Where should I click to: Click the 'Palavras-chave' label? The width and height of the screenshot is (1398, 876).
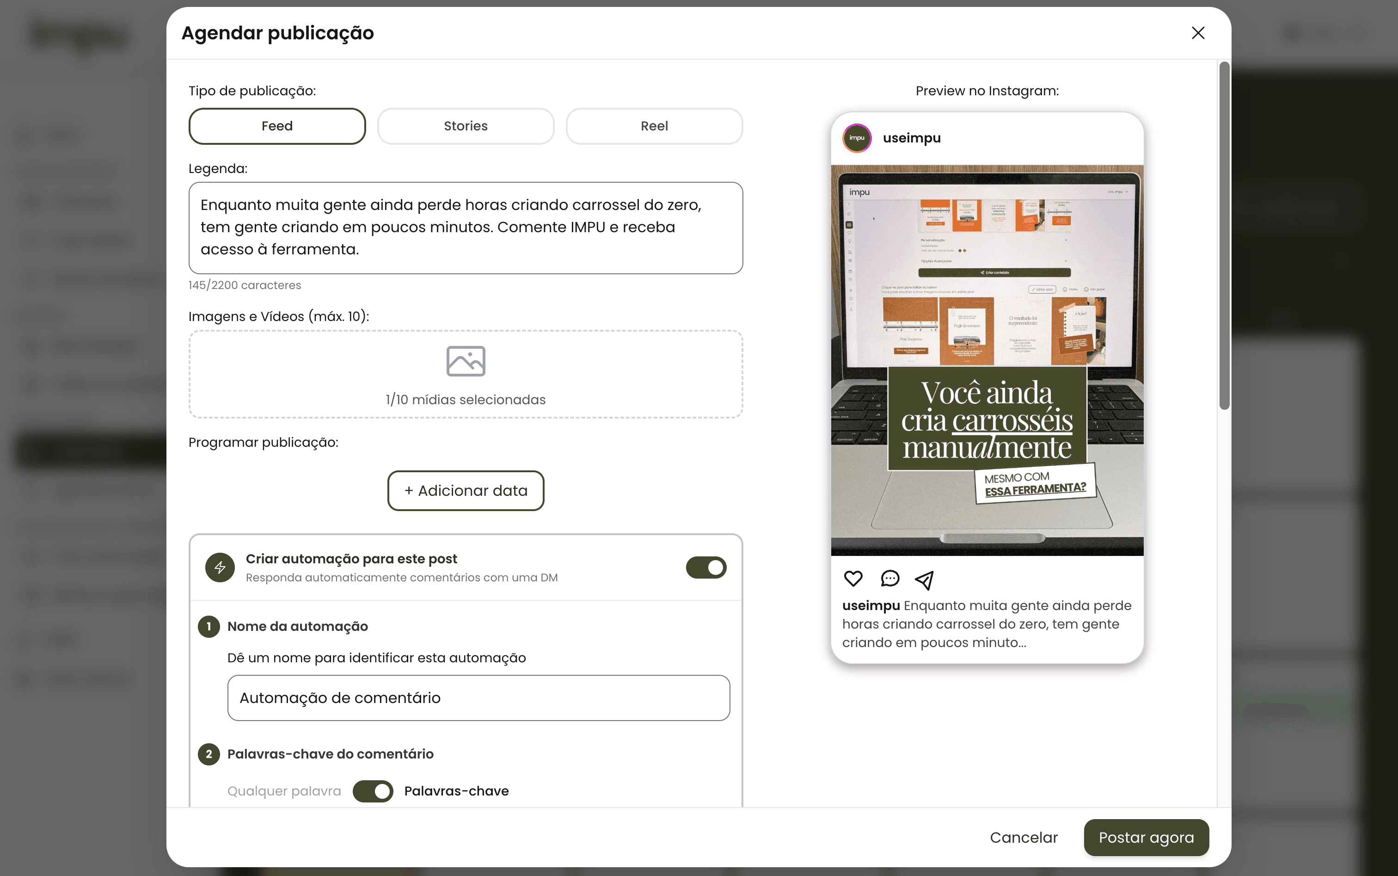[456, 791]
